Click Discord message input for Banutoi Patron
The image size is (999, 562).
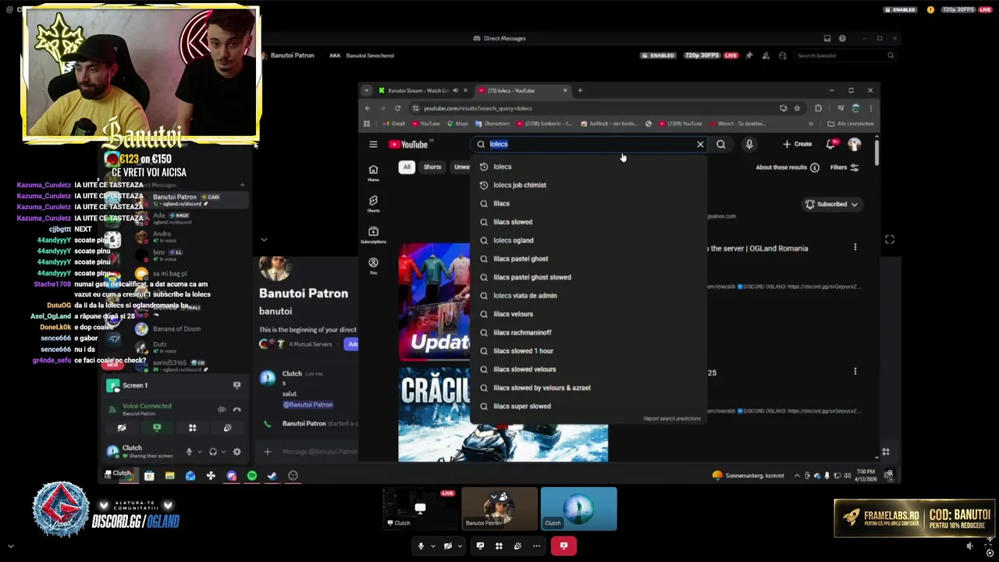(x=318, y=451)
